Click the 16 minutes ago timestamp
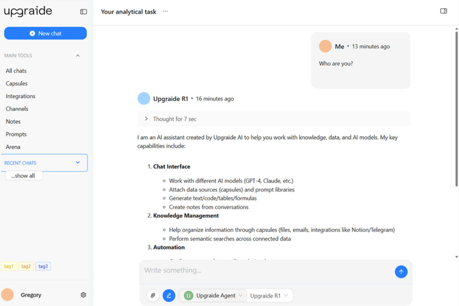The width and height of the screenshot is (459, 306). (215, 99)
